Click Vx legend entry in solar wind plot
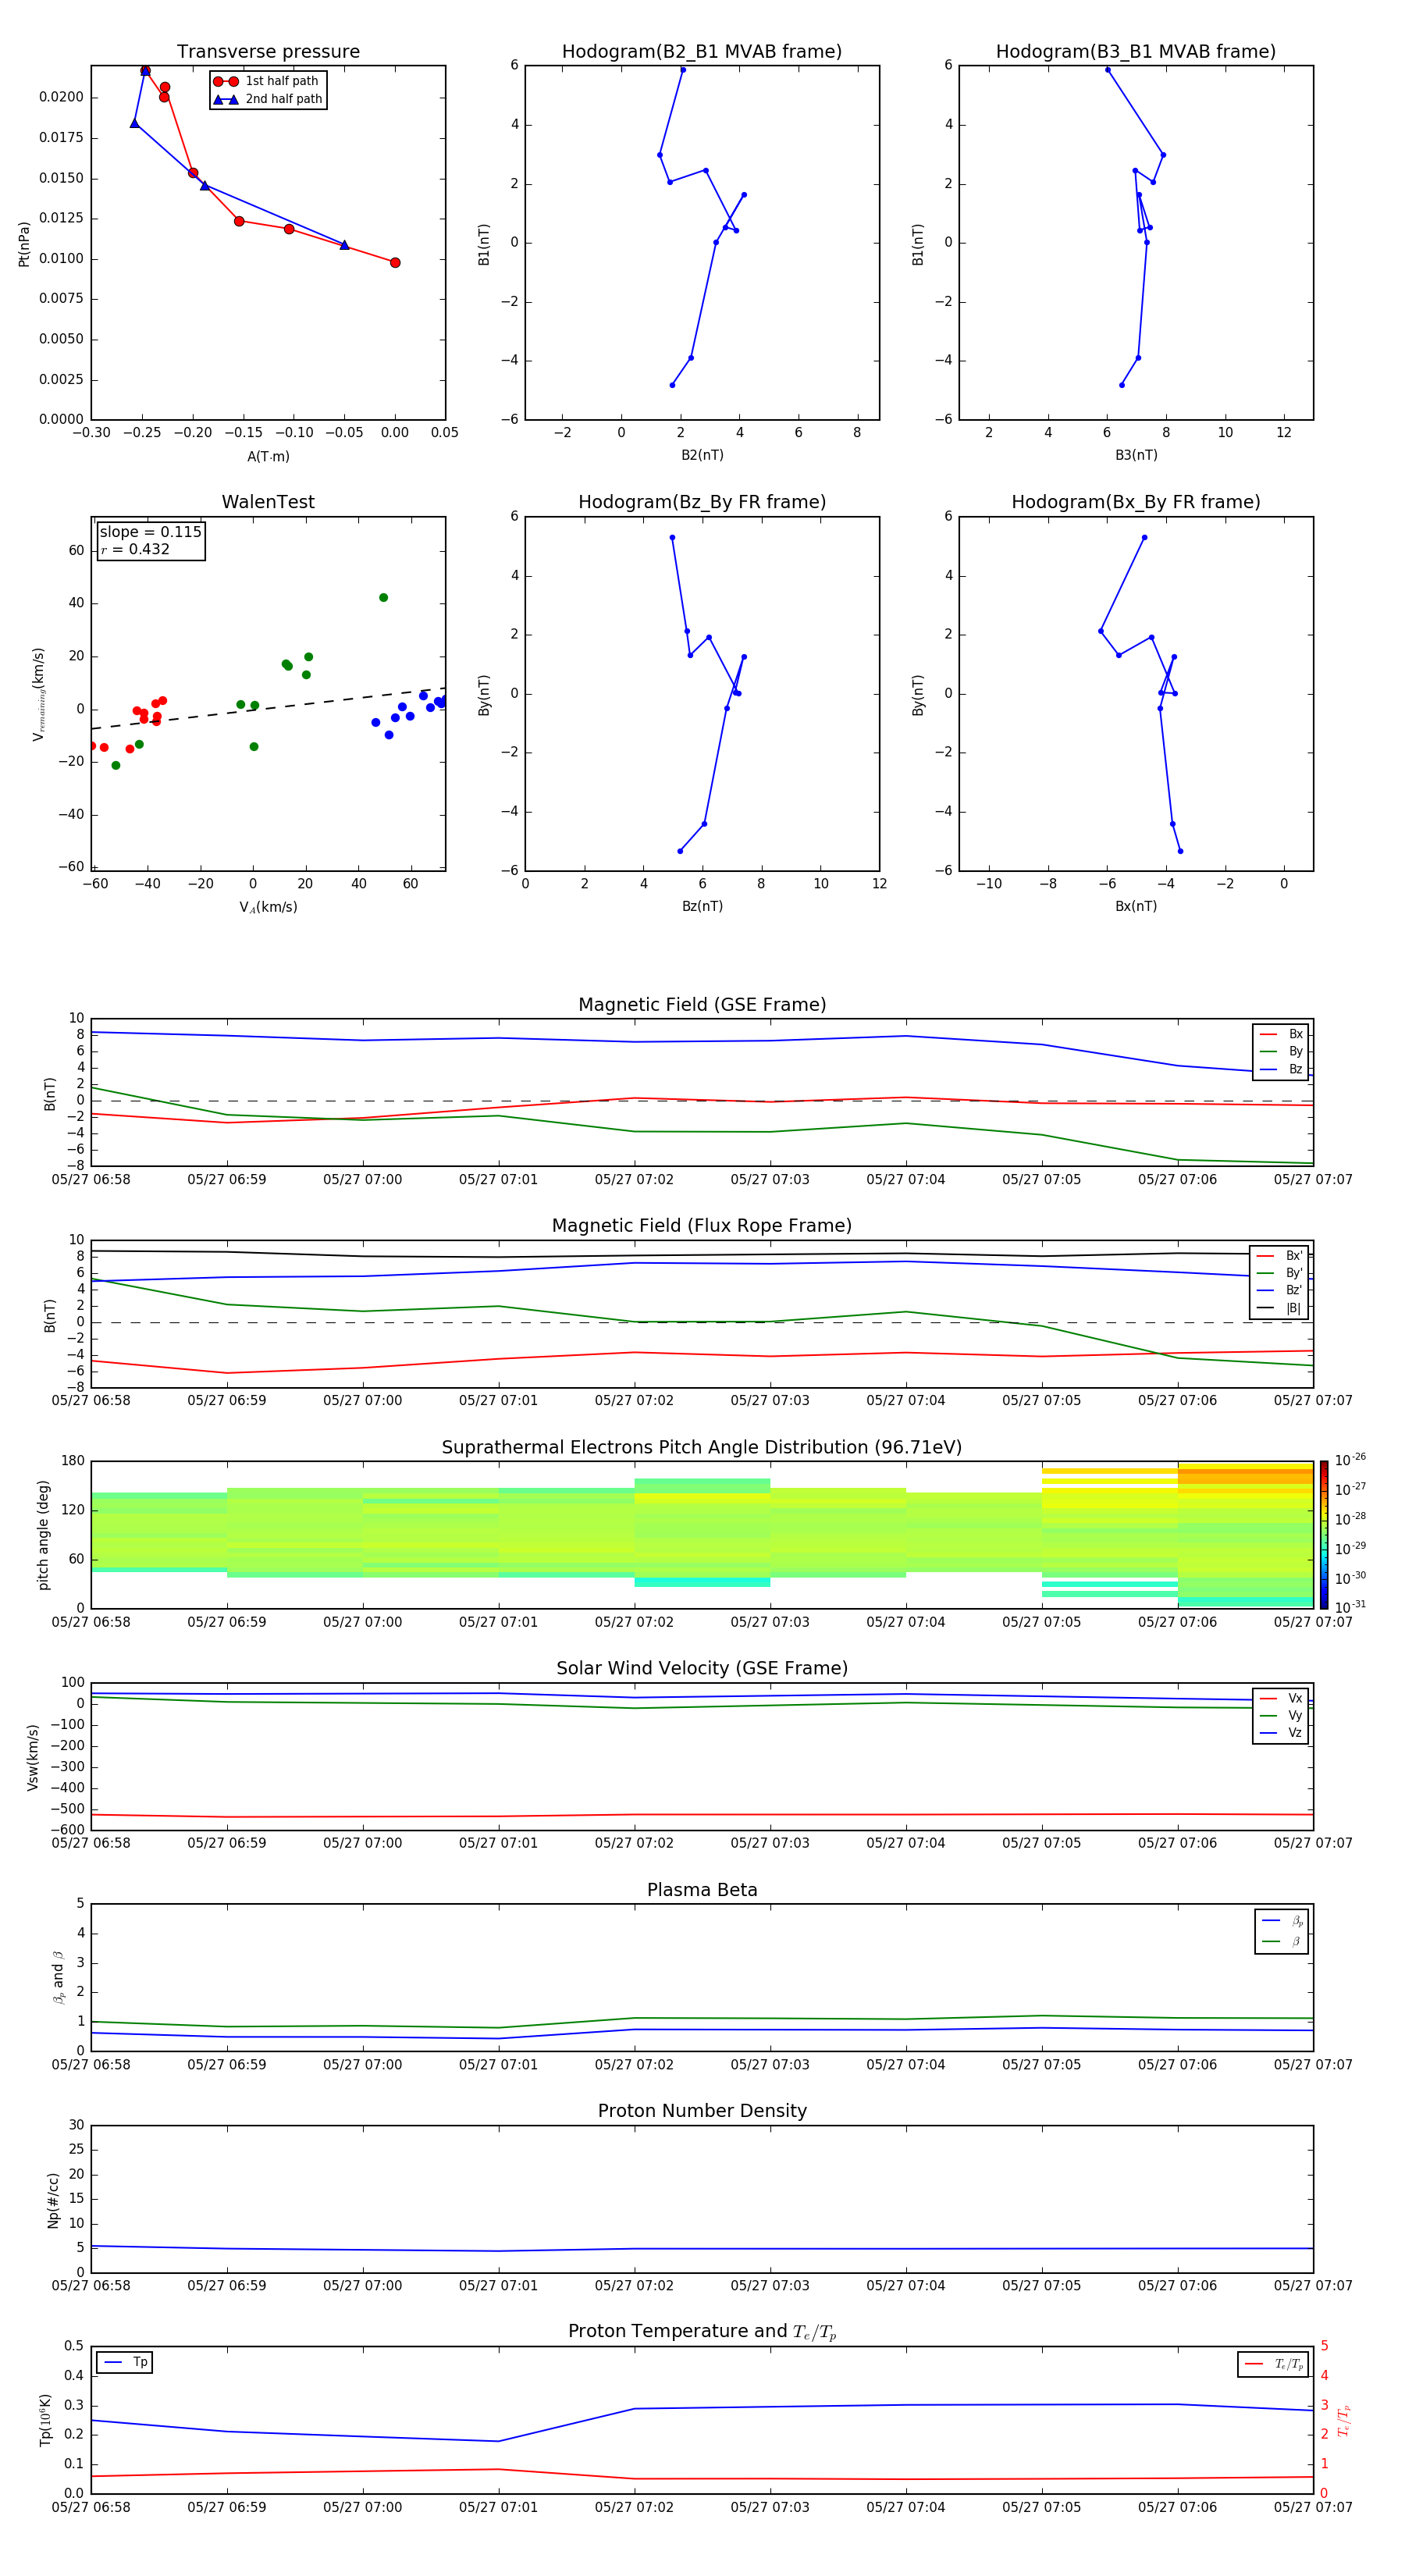The height and width of the screenshot is (2576, 1405). coord(1281,1698)
